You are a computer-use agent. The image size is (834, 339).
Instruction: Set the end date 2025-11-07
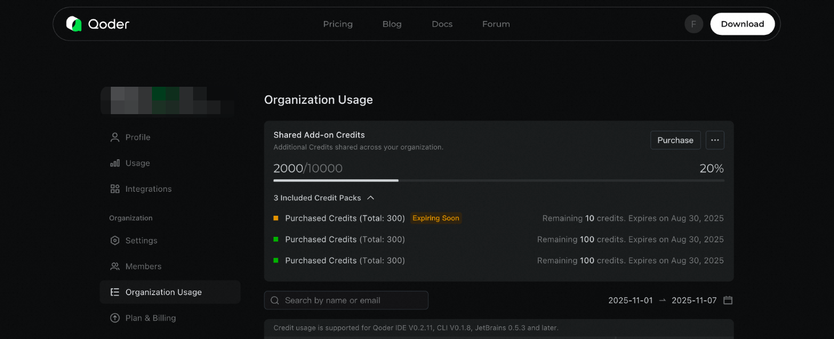694,300
